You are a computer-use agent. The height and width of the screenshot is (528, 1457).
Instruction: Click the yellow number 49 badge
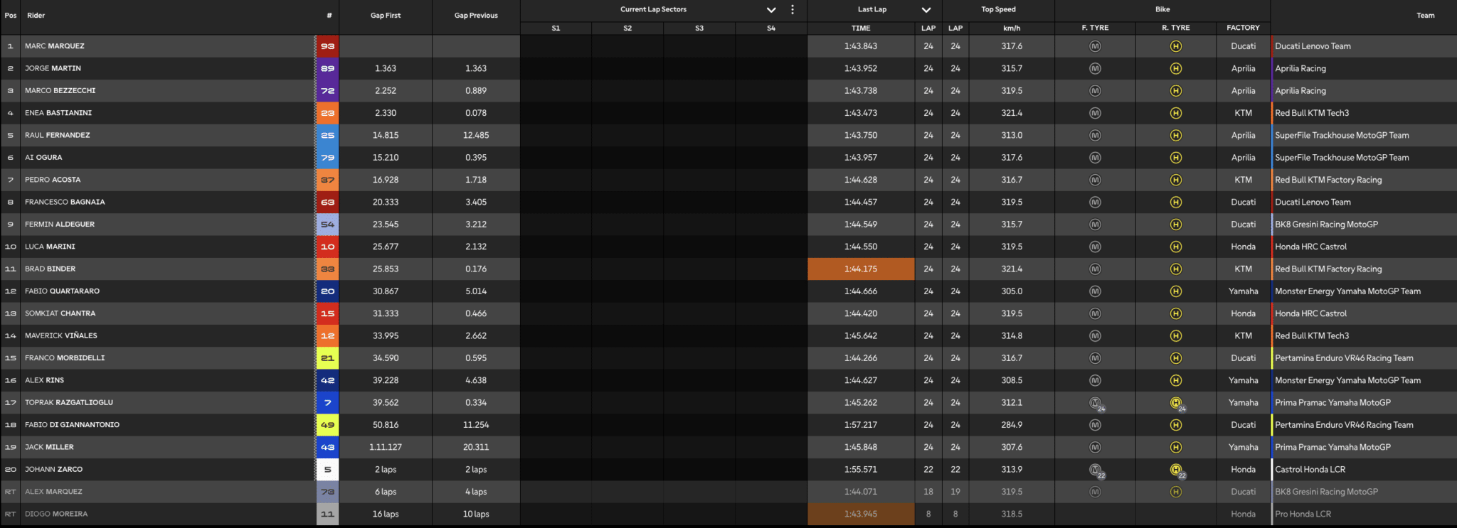(327, 425)
